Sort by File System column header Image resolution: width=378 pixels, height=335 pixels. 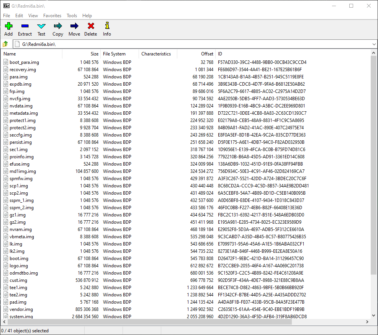tap(120, 54)
